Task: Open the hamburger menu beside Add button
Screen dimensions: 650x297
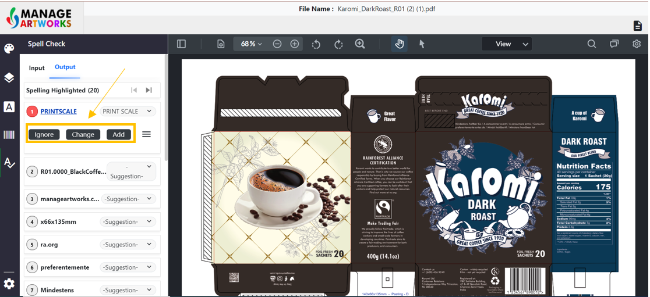Action: coord(146,134)
